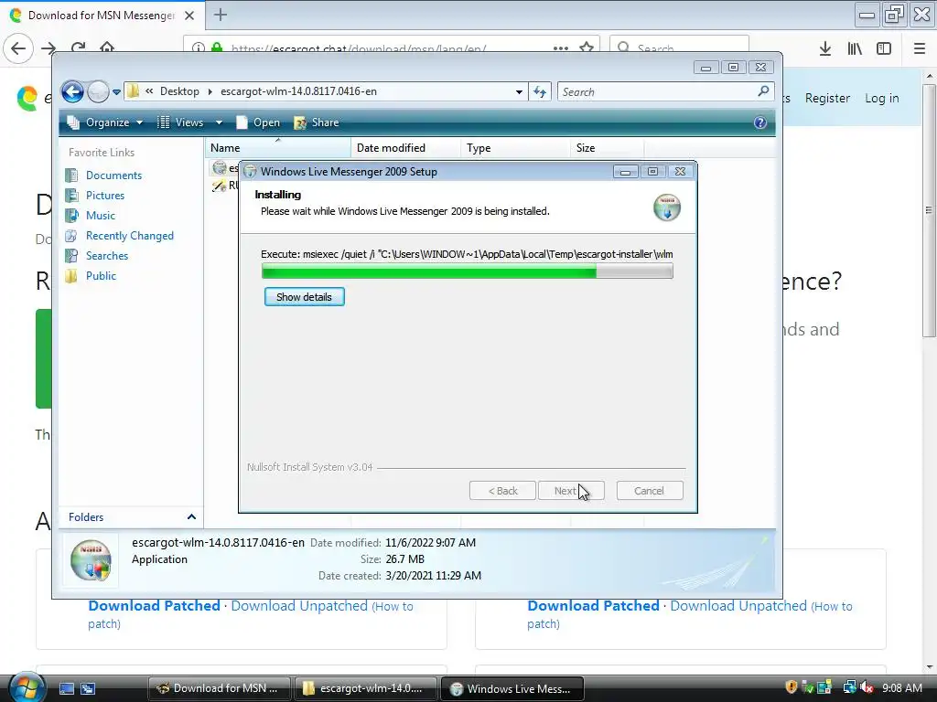937x702 pixels.
Task: Open Pictures favorite link
Action: pyautogui.click(x=105, y=196)
